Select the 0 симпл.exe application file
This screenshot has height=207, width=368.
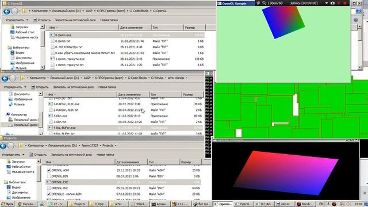(126, 35)
